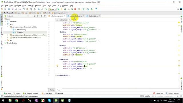Open the app run configuration dropdown
Screen dimensions: 183x103
pyautogui.click(x=53, y=9)
